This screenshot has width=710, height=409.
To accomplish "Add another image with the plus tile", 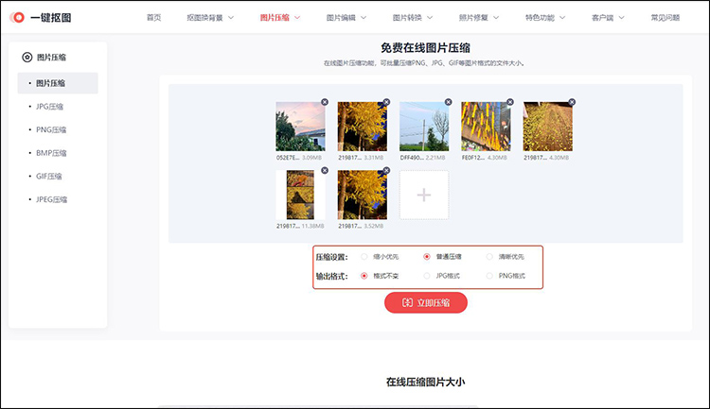I will 424,196.
